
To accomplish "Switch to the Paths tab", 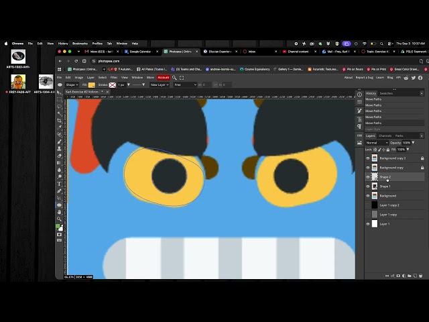I will [400, 136].
